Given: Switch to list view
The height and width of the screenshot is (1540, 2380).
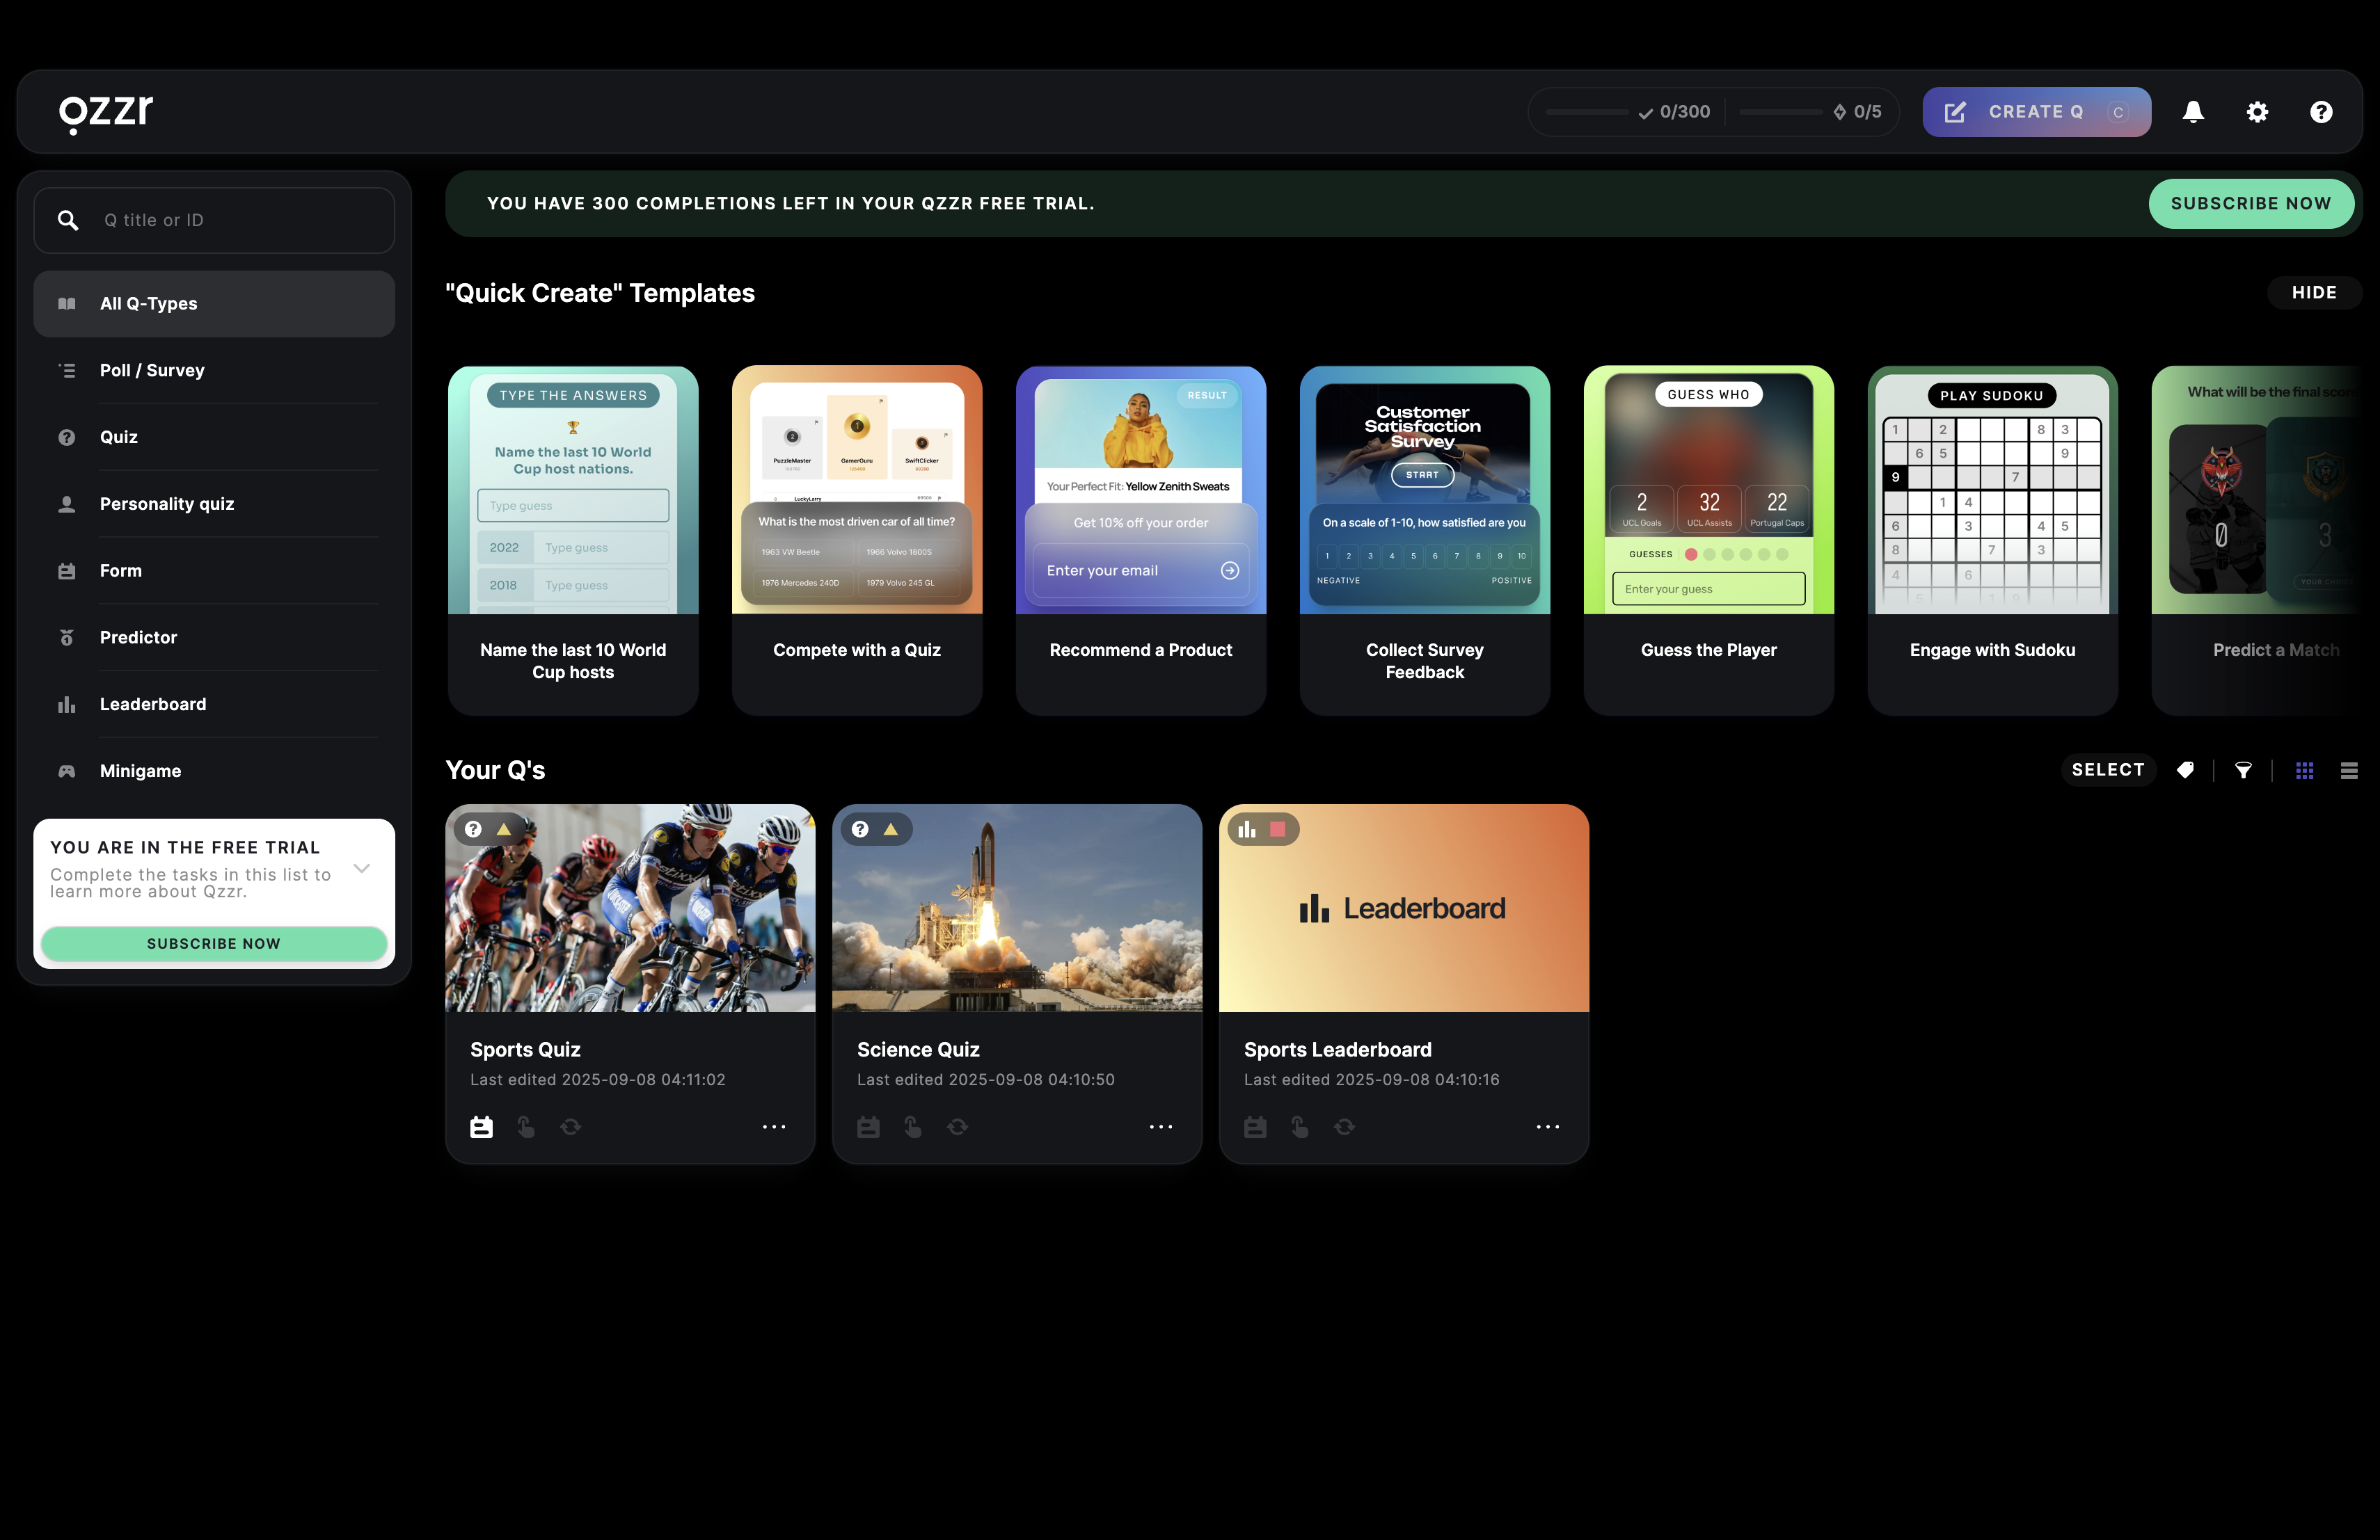Looking at the screenshot, I should tap(2349, 769).
